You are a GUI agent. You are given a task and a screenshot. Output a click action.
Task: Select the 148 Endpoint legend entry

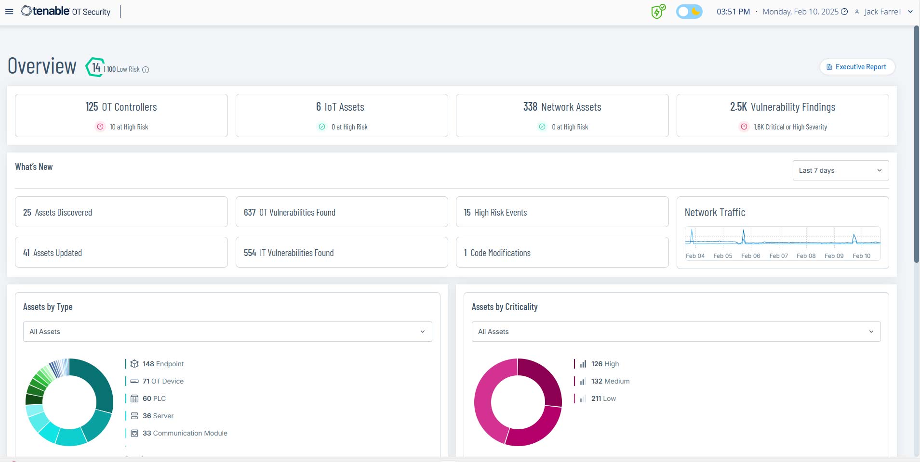163,364
